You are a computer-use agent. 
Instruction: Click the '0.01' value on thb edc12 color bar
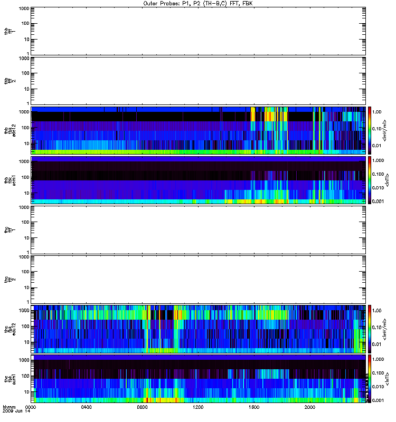point(376,146)
